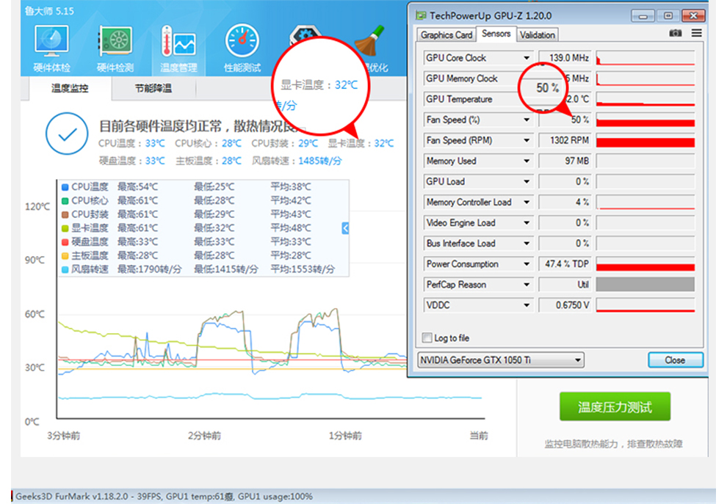Click the blue collapse arrow on legend panel
Screen dimensions: 727x504
tap(345, 228)
